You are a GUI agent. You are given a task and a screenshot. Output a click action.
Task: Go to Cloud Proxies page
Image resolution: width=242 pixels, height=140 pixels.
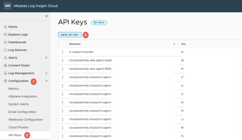click(18, 127)
